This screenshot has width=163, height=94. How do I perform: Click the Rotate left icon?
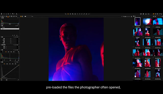[x=156, y=14]
